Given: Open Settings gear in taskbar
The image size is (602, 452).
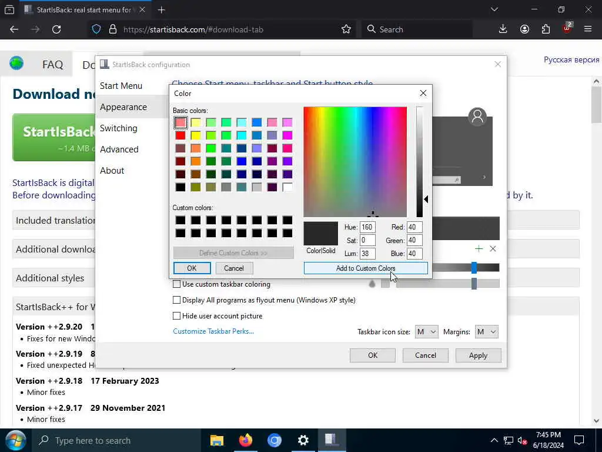Looking at the screenshot, I should (x=303, y=440).
